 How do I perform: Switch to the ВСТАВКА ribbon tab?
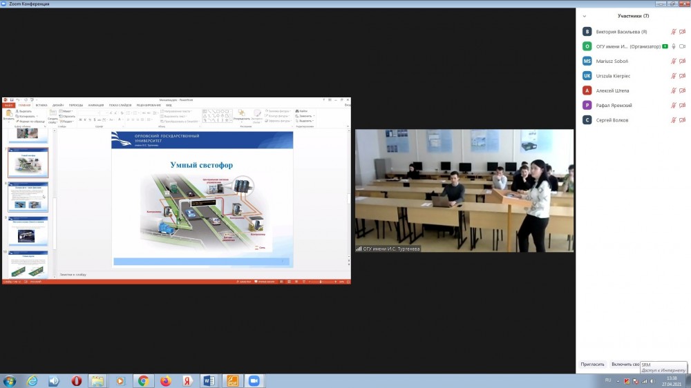(41, 105)
